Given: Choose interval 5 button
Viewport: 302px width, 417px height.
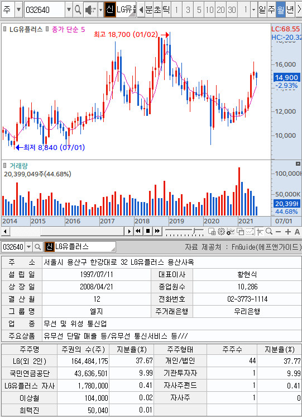Looking at the screenshot, I should pyautogui.click(x=199, y=10).
